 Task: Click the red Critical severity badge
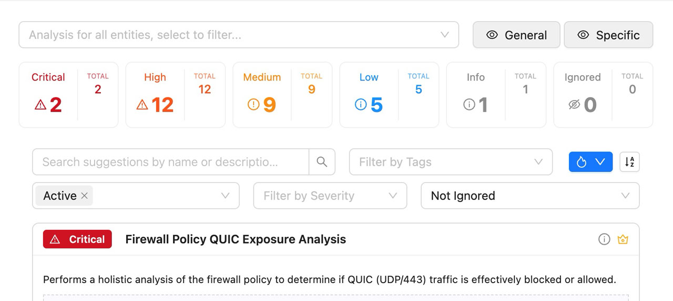[77, 239]
